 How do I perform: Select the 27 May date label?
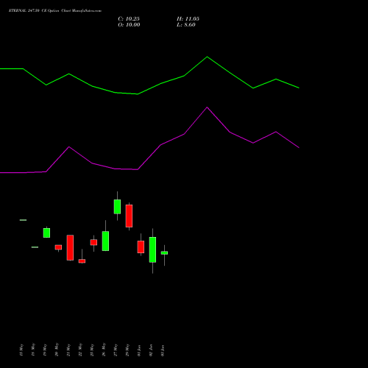coord(116,350)
